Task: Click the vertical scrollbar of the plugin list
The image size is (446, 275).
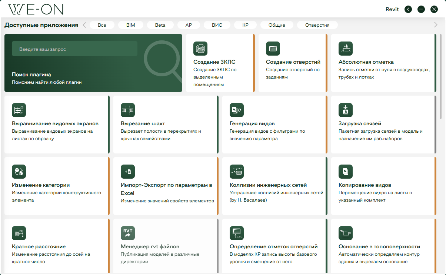Action: coord(440,77)
